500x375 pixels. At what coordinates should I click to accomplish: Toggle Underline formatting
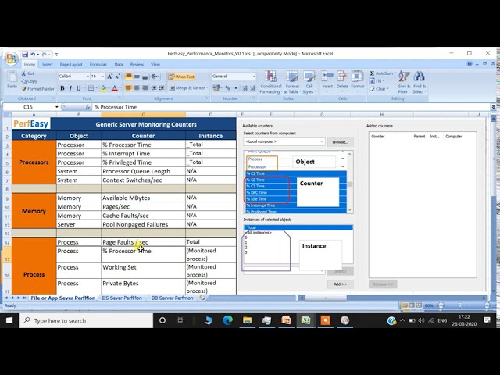[x=78, y=88]
